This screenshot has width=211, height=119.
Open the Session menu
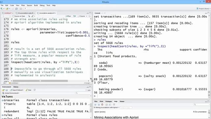click(x=29, y=5)
